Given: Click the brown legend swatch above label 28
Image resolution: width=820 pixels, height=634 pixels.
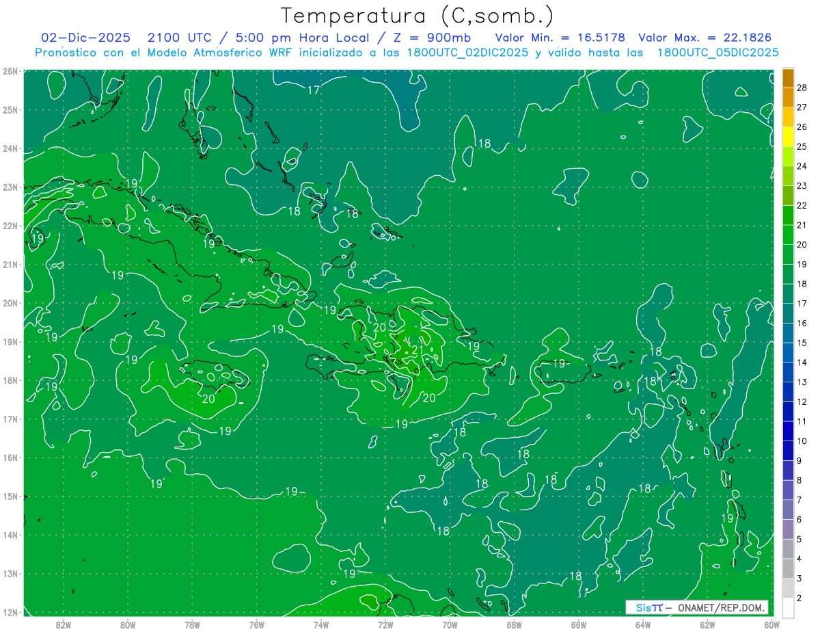Looking at the screenshot, I should pyautogui.click(x=788, y=78).
